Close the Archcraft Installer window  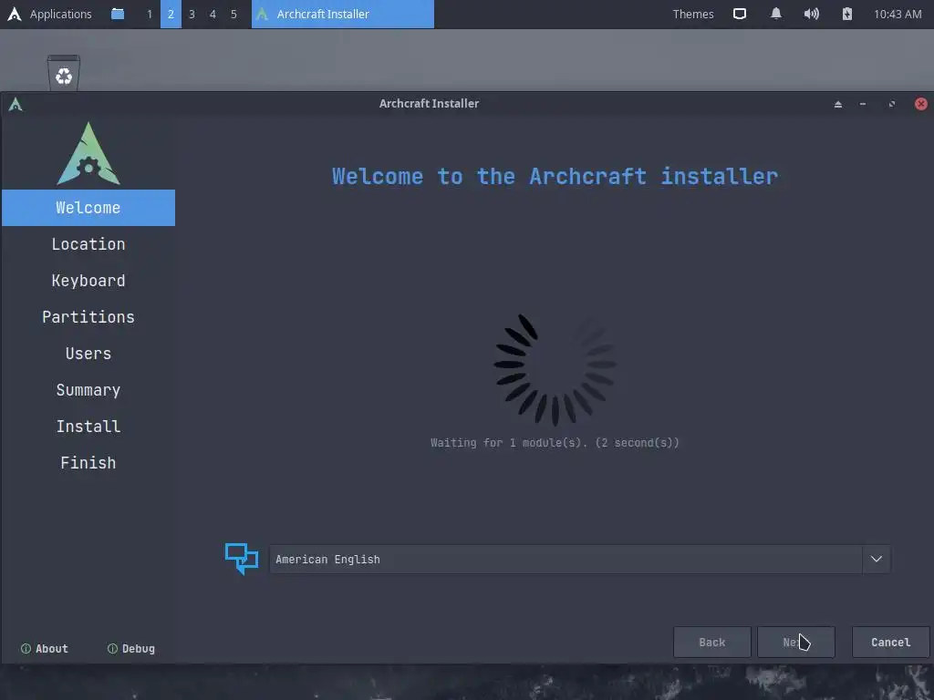tap(921, 104)
